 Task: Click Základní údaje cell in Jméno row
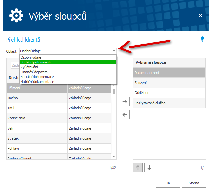[x=89, y=98]
